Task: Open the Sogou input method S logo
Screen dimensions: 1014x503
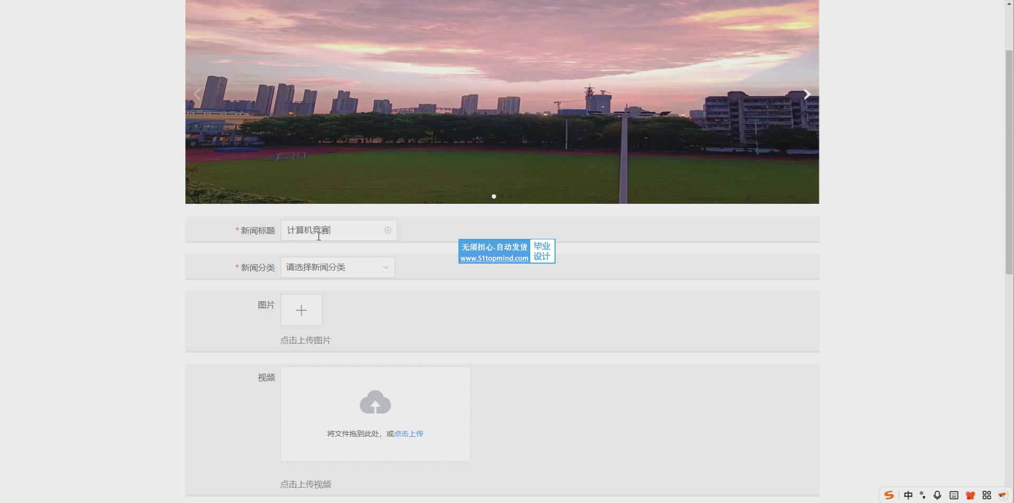Action: click(x=889, y=495)
